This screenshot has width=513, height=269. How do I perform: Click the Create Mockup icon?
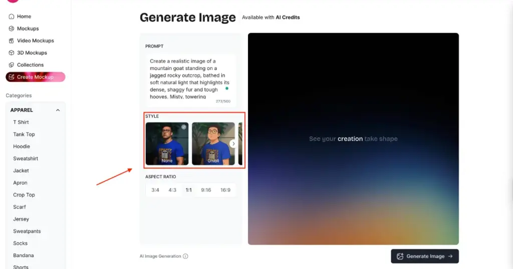tap(12, 77)
